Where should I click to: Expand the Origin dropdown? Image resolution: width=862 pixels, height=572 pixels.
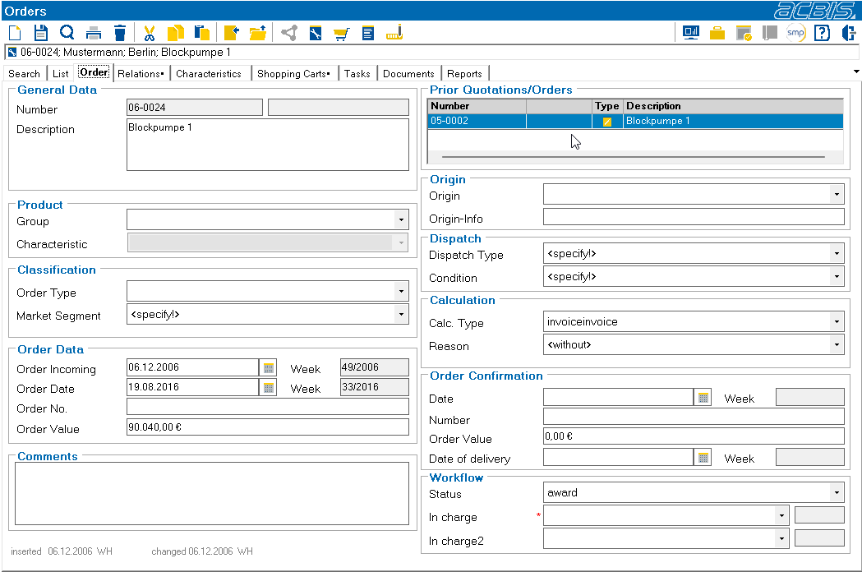(x=837, y=194)
